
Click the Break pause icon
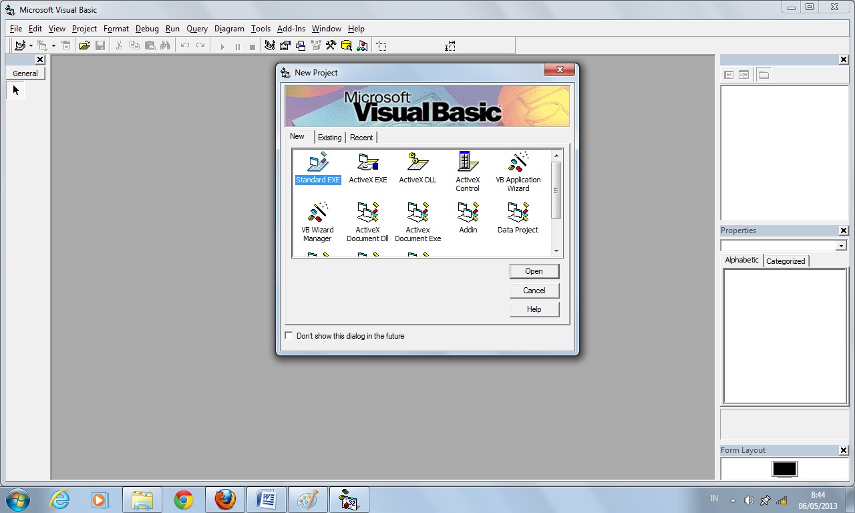click(x=237, y=46)
